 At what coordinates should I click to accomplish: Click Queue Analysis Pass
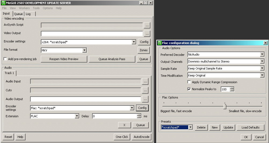coord(112,59)
